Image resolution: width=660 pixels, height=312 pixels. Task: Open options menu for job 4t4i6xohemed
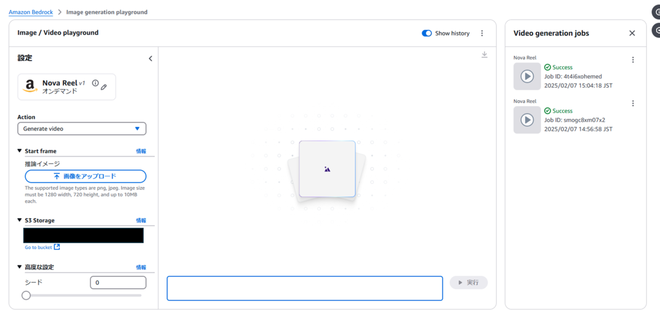[633, 60]
